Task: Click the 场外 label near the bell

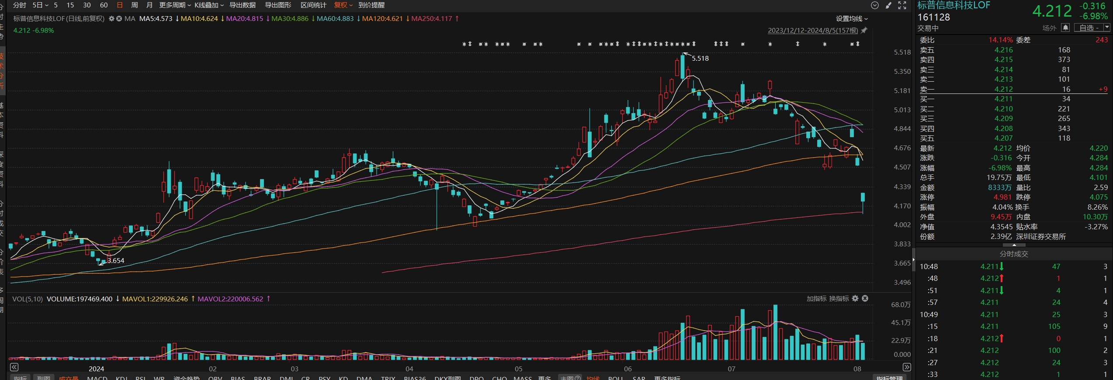Action: coord(1049,28)
